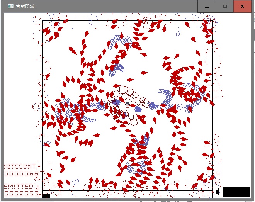
Task: Click the hit count value 0000069
Action: [21, 173]
